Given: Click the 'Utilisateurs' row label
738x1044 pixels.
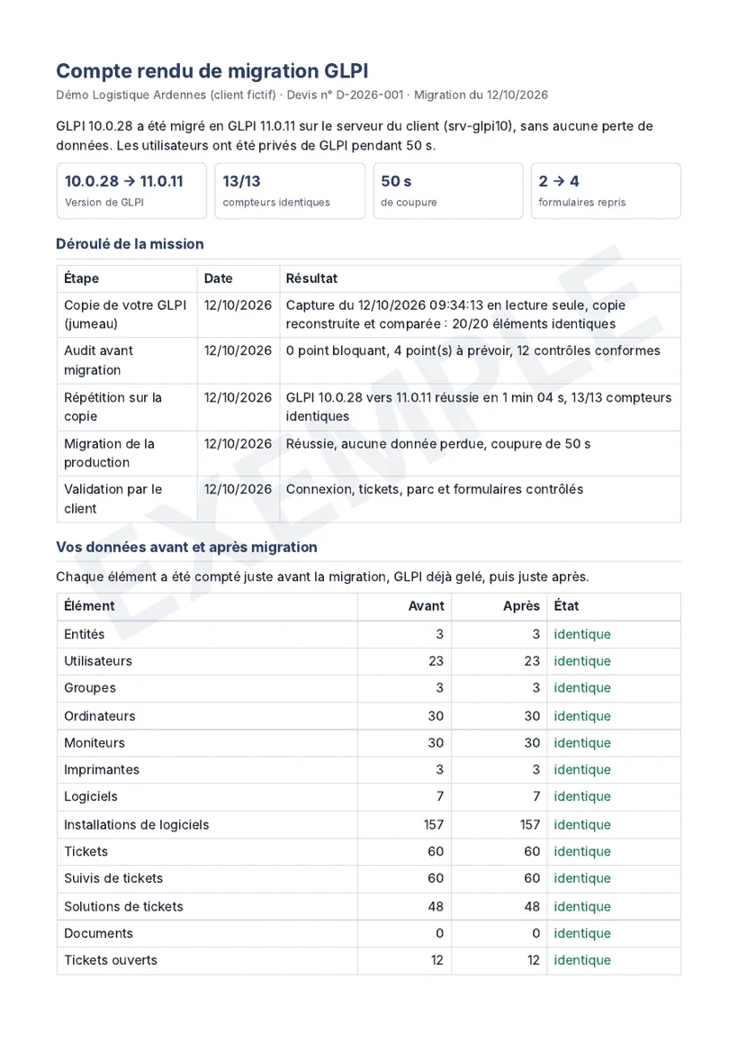Looking at the screenshot, I should click(x=98, y=661).
